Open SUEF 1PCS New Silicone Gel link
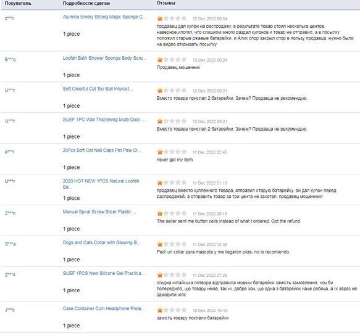 (x=104, y=273)
